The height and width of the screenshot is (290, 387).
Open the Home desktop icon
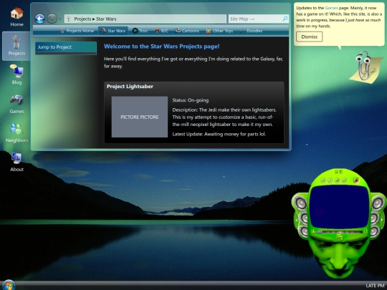(16, 17)
